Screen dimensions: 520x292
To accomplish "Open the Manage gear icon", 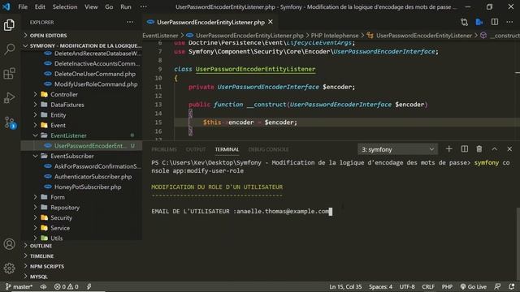I will click(x=9, y=268).
